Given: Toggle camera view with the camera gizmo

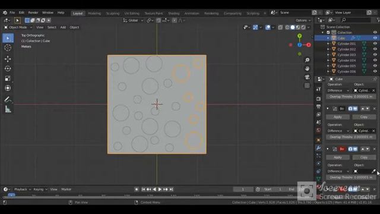Looking at the screenshot, I should click(x=307, y=77).
